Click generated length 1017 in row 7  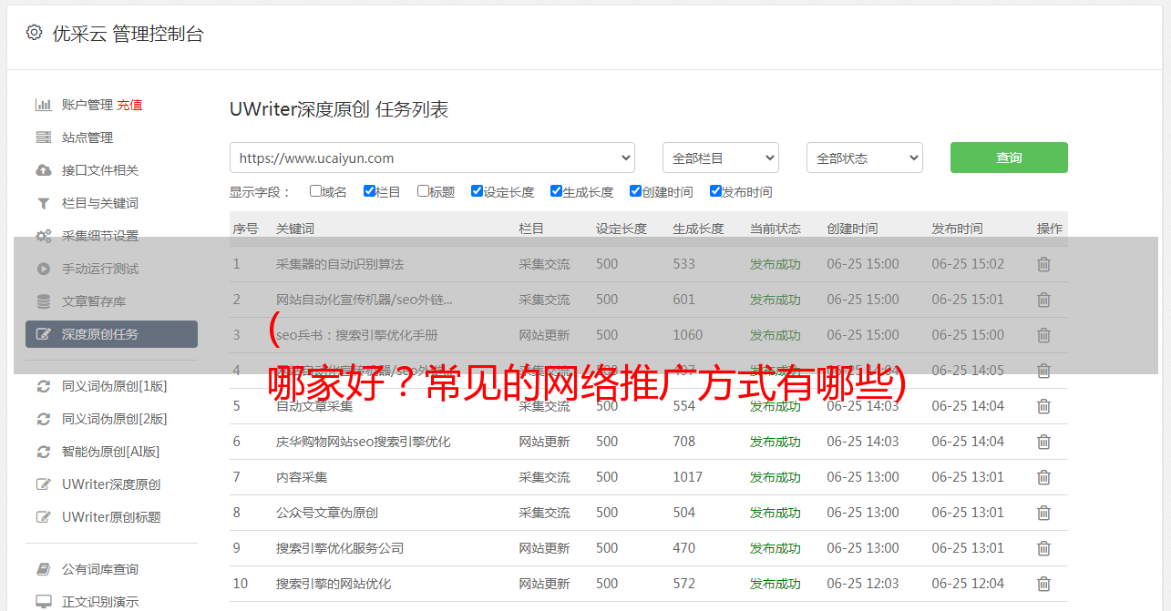pos(688,477)
